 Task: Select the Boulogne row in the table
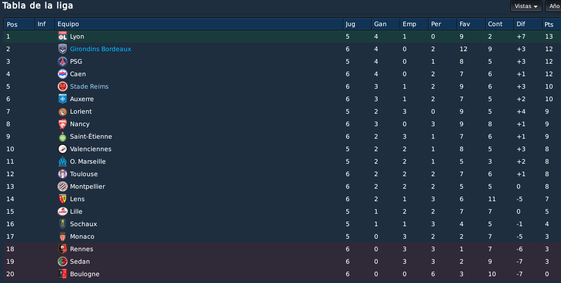(282, 274)
